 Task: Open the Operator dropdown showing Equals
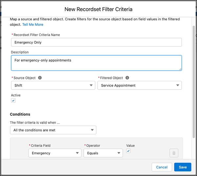pyautogui.click(x=103, y=153)
